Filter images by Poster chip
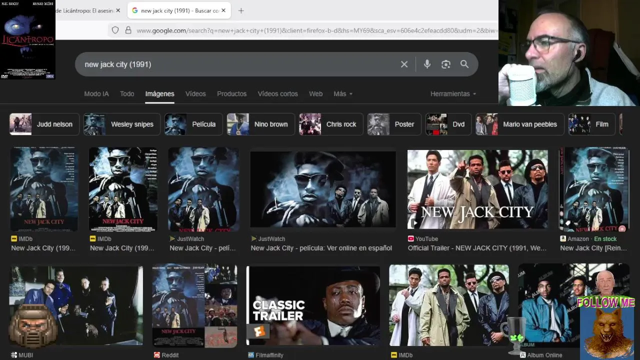Screen dimensions: 640x360 (x=394, y=124)
